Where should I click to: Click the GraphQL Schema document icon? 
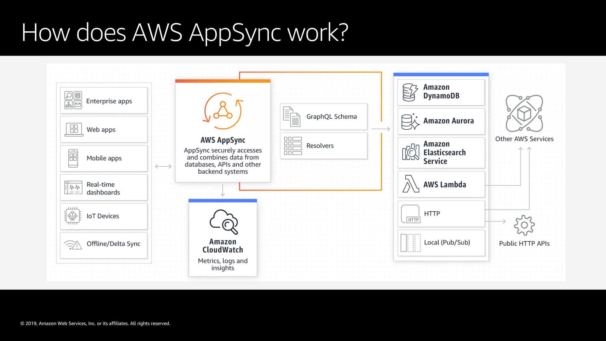click(292, 117)
